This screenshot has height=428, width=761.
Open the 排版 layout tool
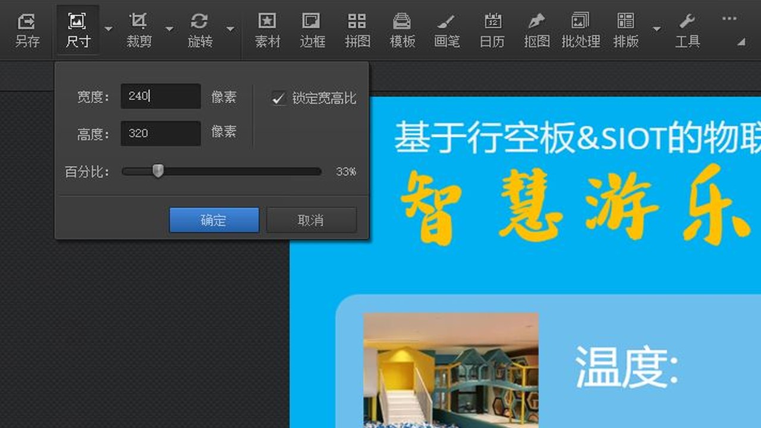click(625, 30)
